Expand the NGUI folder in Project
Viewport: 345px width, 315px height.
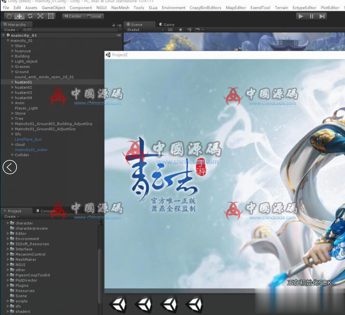(8, 265)
